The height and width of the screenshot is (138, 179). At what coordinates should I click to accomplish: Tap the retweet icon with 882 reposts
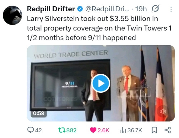coord(62,130)
